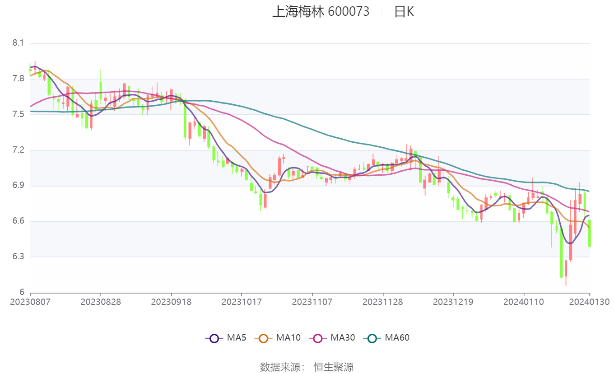Click the y-axis value 6.3
Screen dimensions: 614x374
pyautogui.click(x=18, y=257)
